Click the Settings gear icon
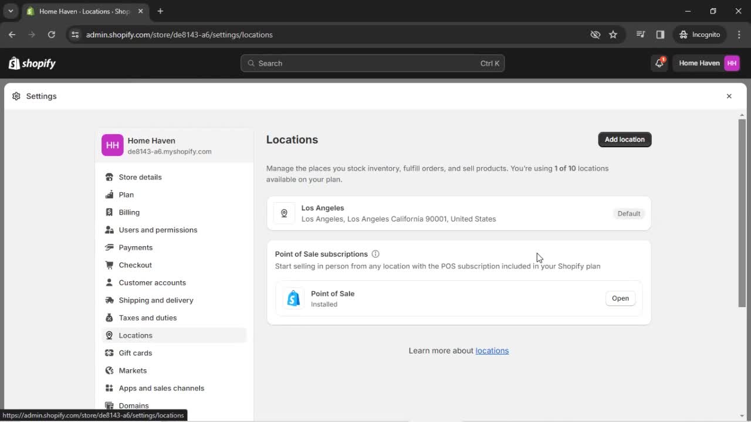The image size is (751, 422). pyautogui.click(x=16, y=96)
